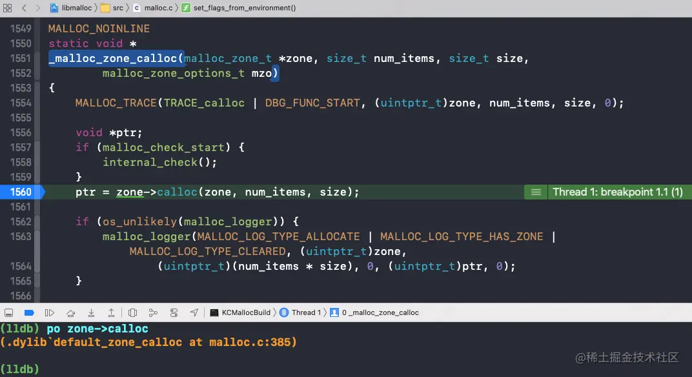The width and height of the screenshot is (692, 377).
Task: Open the set_flags_from_environment() function breadcrumb
Action: pyautogui.click(x=239, y=8)
